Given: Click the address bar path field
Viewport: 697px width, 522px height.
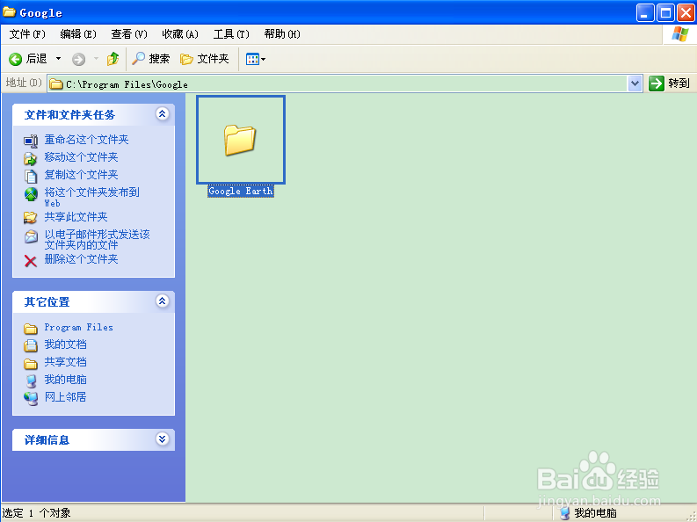Looking at the screenshot, I should pyautogui.click(x=338, y=84).
